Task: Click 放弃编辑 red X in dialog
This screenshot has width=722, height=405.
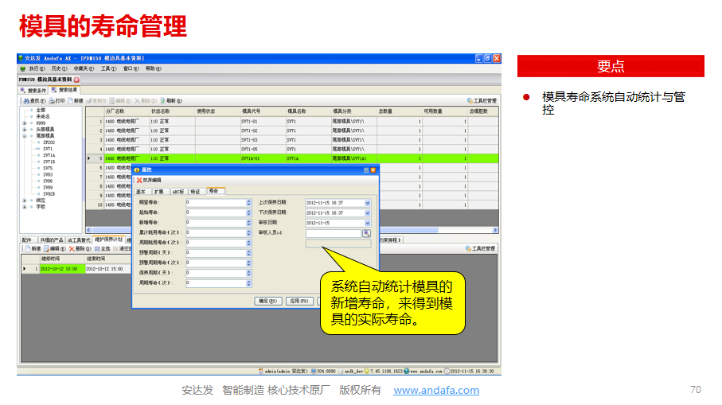Action: coord(139,181)
